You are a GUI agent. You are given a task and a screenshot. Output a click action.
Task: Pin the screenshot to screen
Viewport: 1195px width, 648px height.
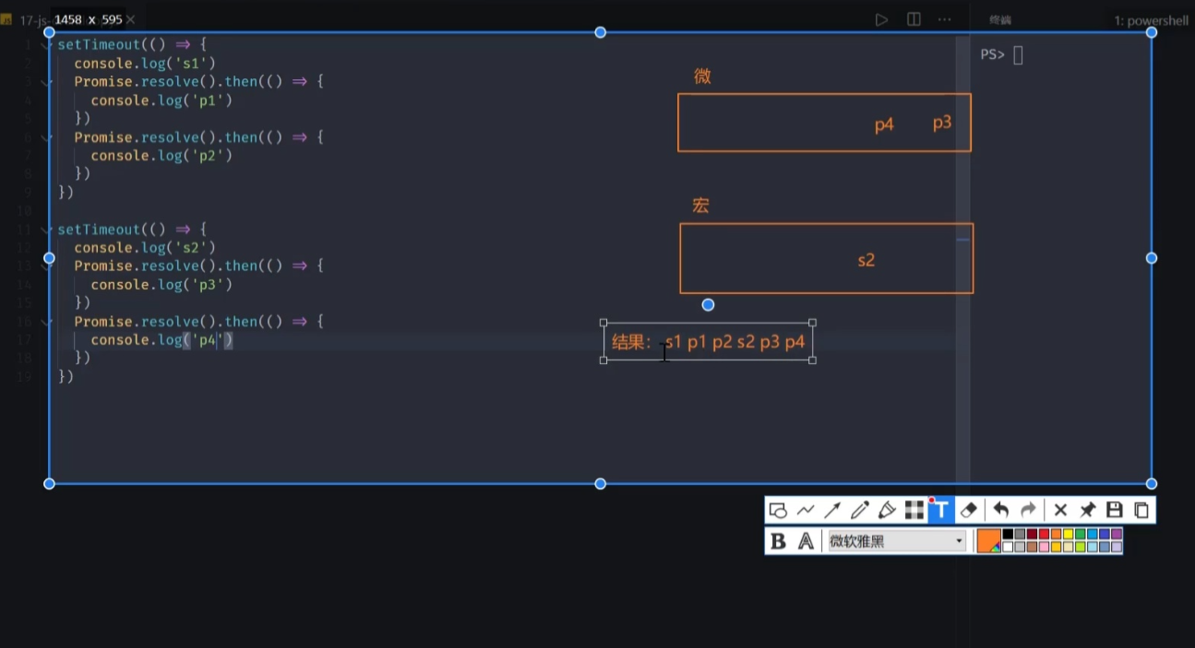click(1088, 511)
